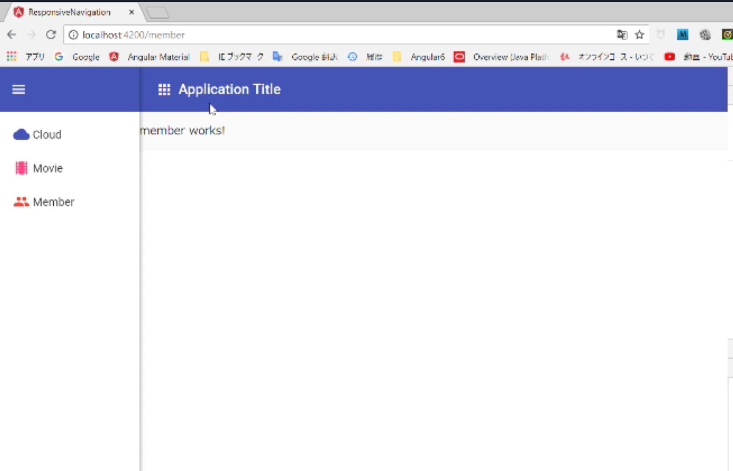Toggle the hamburger menu in the sidenav

19,89
